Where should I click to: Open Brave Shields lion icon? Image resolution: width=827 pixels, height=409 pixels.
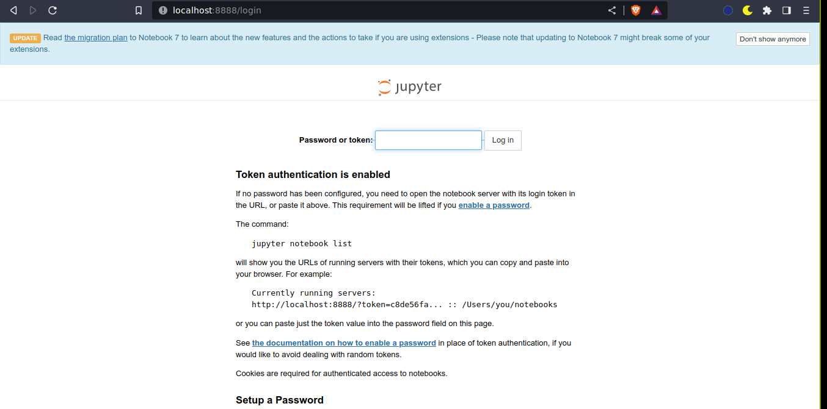636,10
